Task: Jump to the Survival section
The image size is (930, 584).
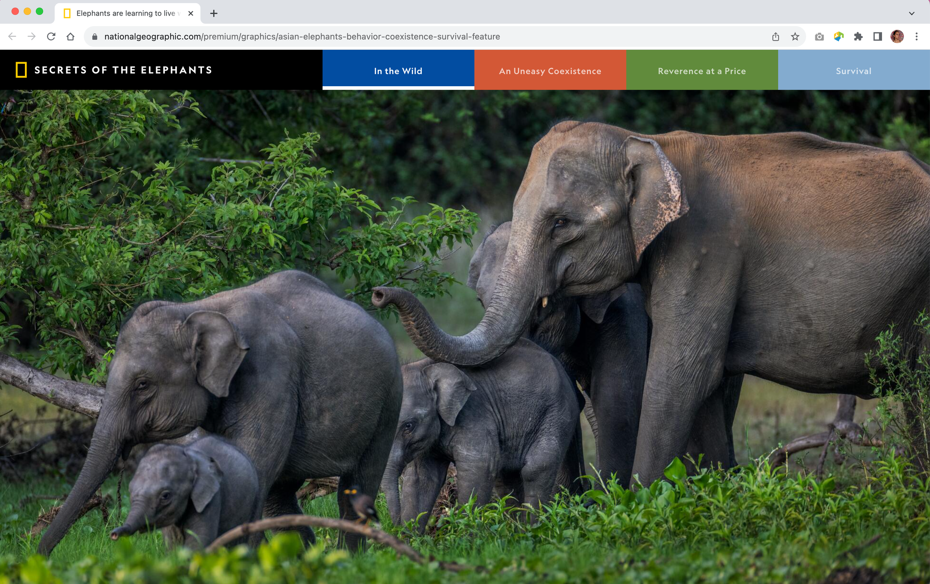Action: (853, 71)
